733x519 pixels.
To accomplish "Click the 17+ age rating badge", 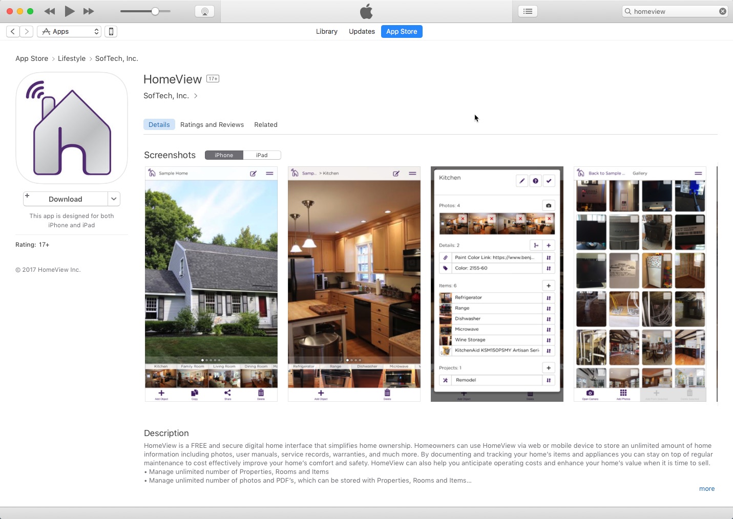I will pos(213,79).
